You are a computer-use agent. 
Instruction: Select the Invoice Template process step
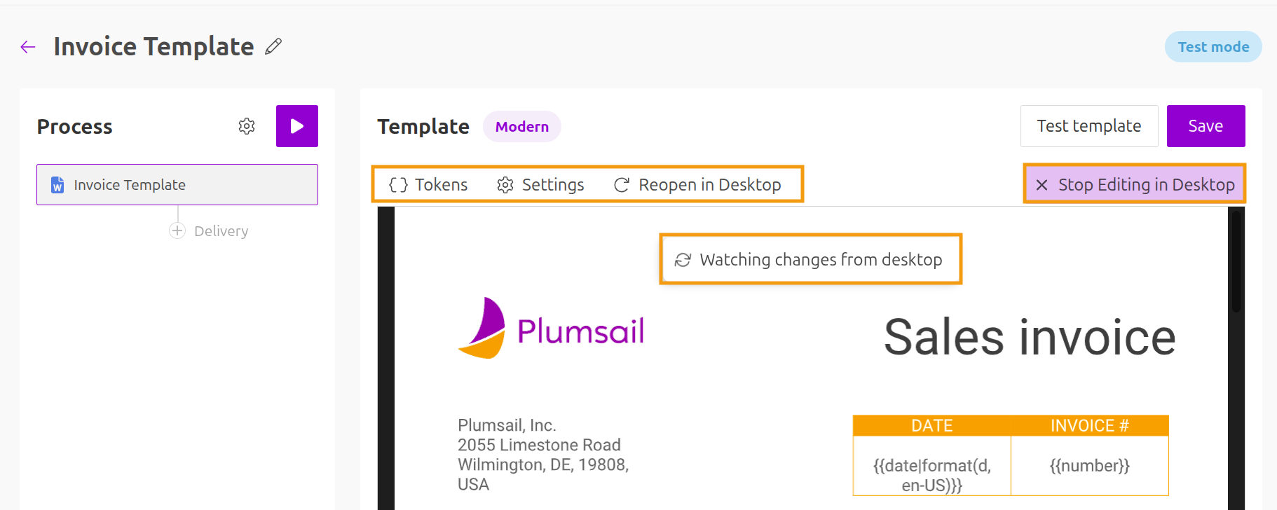177,185
